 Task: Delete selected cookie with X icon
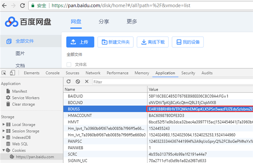click(x=86, y=81)
